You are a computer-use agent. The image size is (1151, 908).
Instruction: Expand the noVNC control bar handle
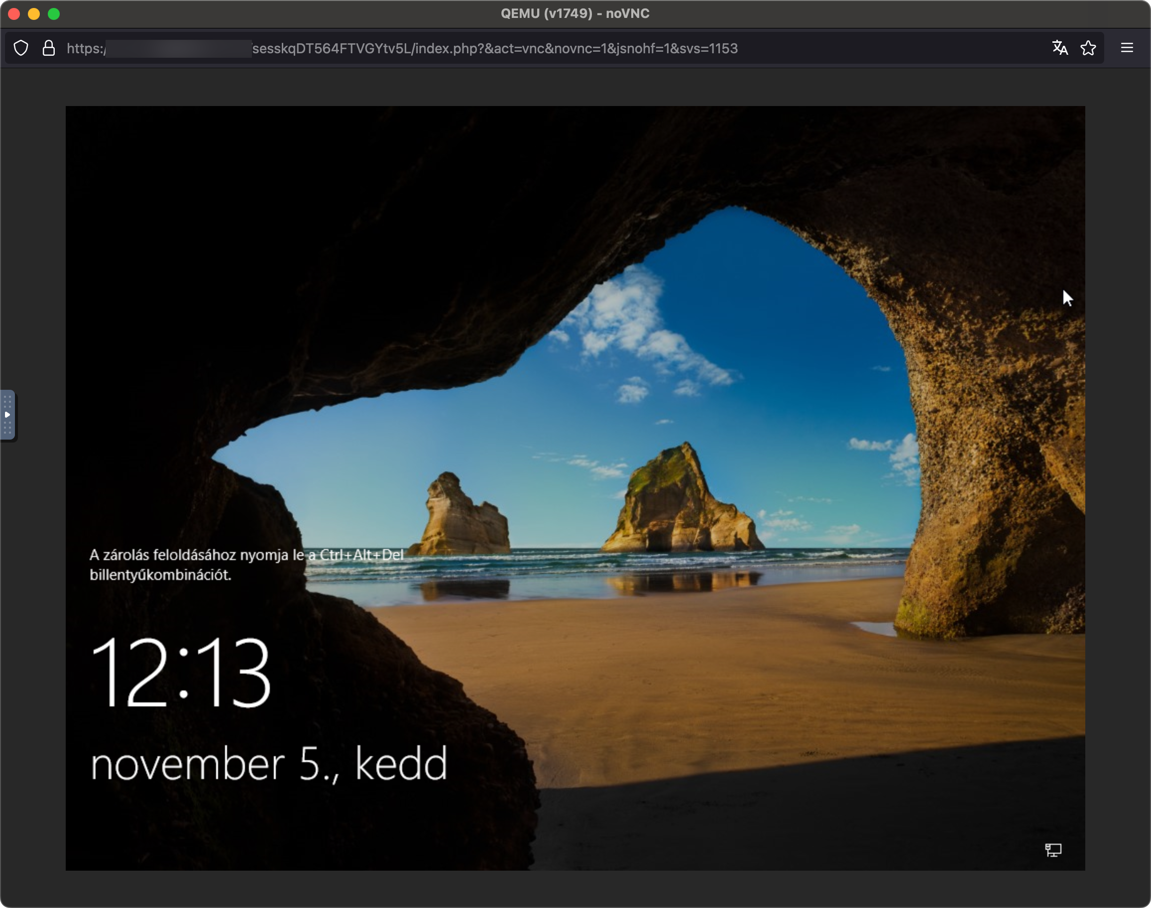coord(7,415)
